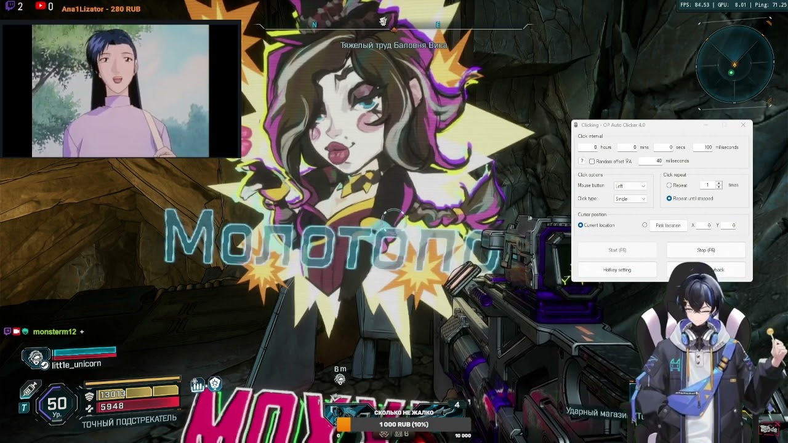Screen dimensions: 788x443
Task: Click the Start (F6) button
Action: 617,250
